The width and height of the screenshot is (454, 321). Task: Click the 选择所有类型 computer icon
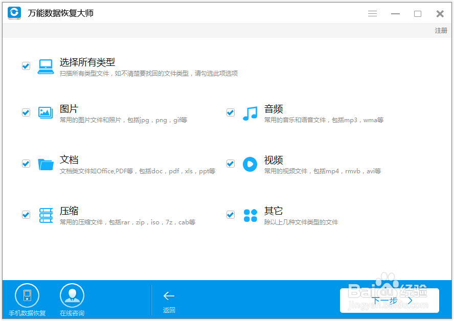click(x=46, y=65)
